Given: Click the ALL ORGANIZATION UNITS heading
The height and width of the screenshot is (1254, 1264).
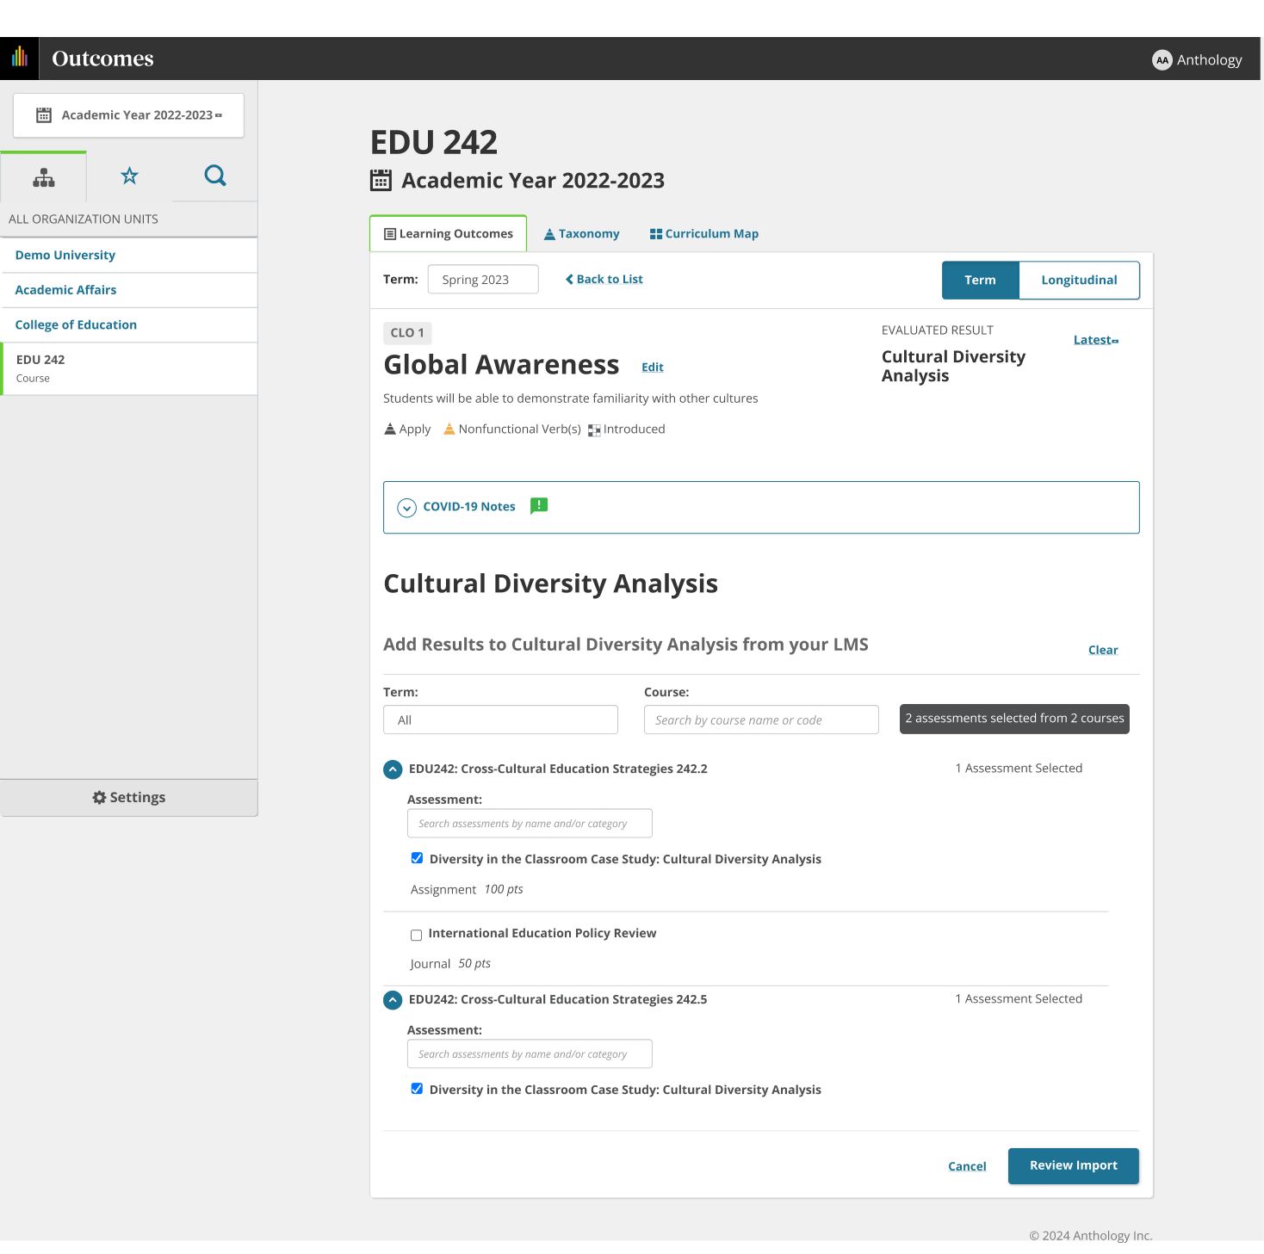Looking at the screenshot, I should 84,219.
